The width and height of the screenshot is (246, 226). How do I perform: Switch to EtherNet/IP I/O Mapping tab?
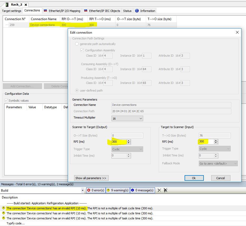click(62, 11)
